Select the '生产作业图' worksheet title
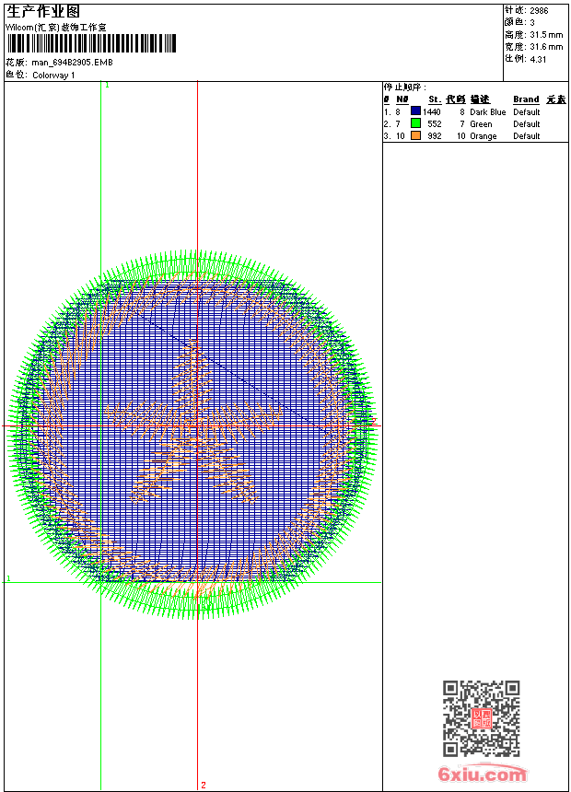This screenshot has height=792, width=571. pos(43,12)
